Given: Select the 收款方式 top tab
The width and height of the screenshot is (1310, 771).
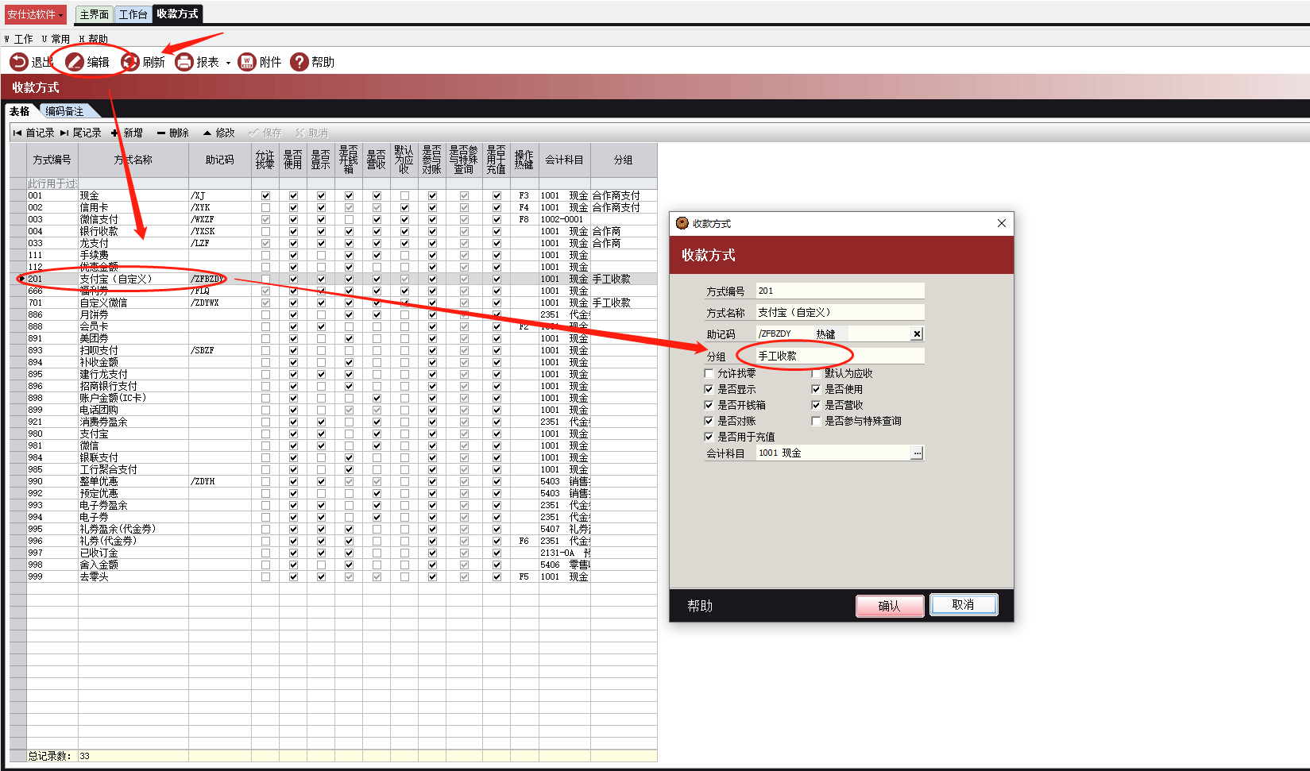Looking at the screenshot, I should point(177,13).
